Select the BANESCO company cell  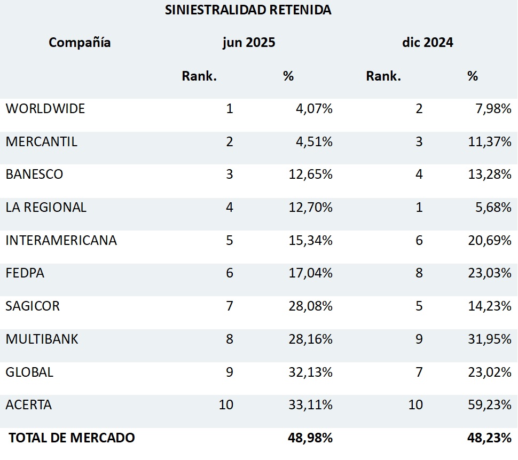(x=34, y=175)
